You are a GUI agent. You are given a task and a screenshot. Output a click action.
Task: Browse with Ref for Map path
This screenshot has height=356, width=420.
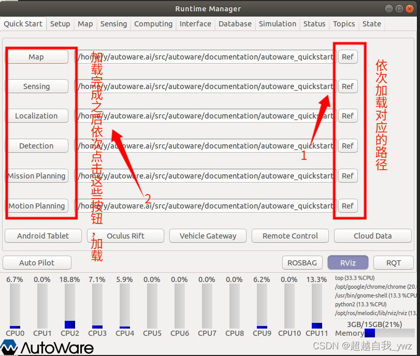[347, 57]
